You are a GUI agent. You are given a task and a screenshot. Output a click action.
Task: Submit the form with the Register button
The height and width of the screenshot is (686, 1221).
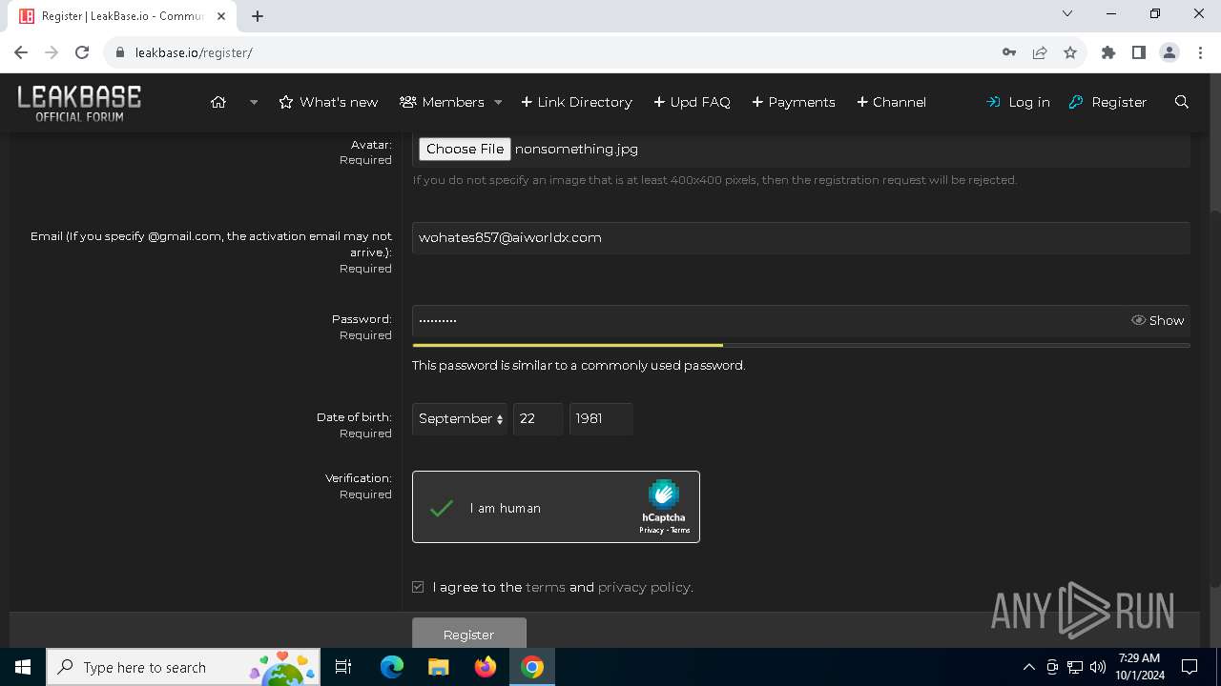[468, 634]
